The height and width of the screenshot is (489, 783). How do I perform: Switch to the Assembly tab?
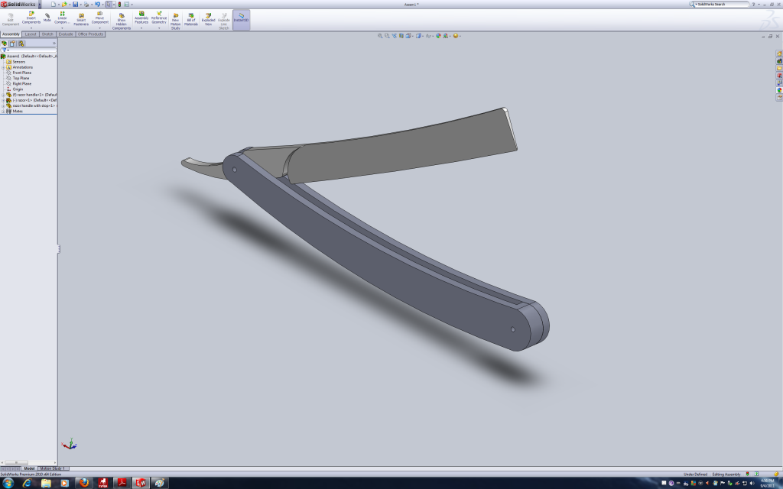coord(11,34)
